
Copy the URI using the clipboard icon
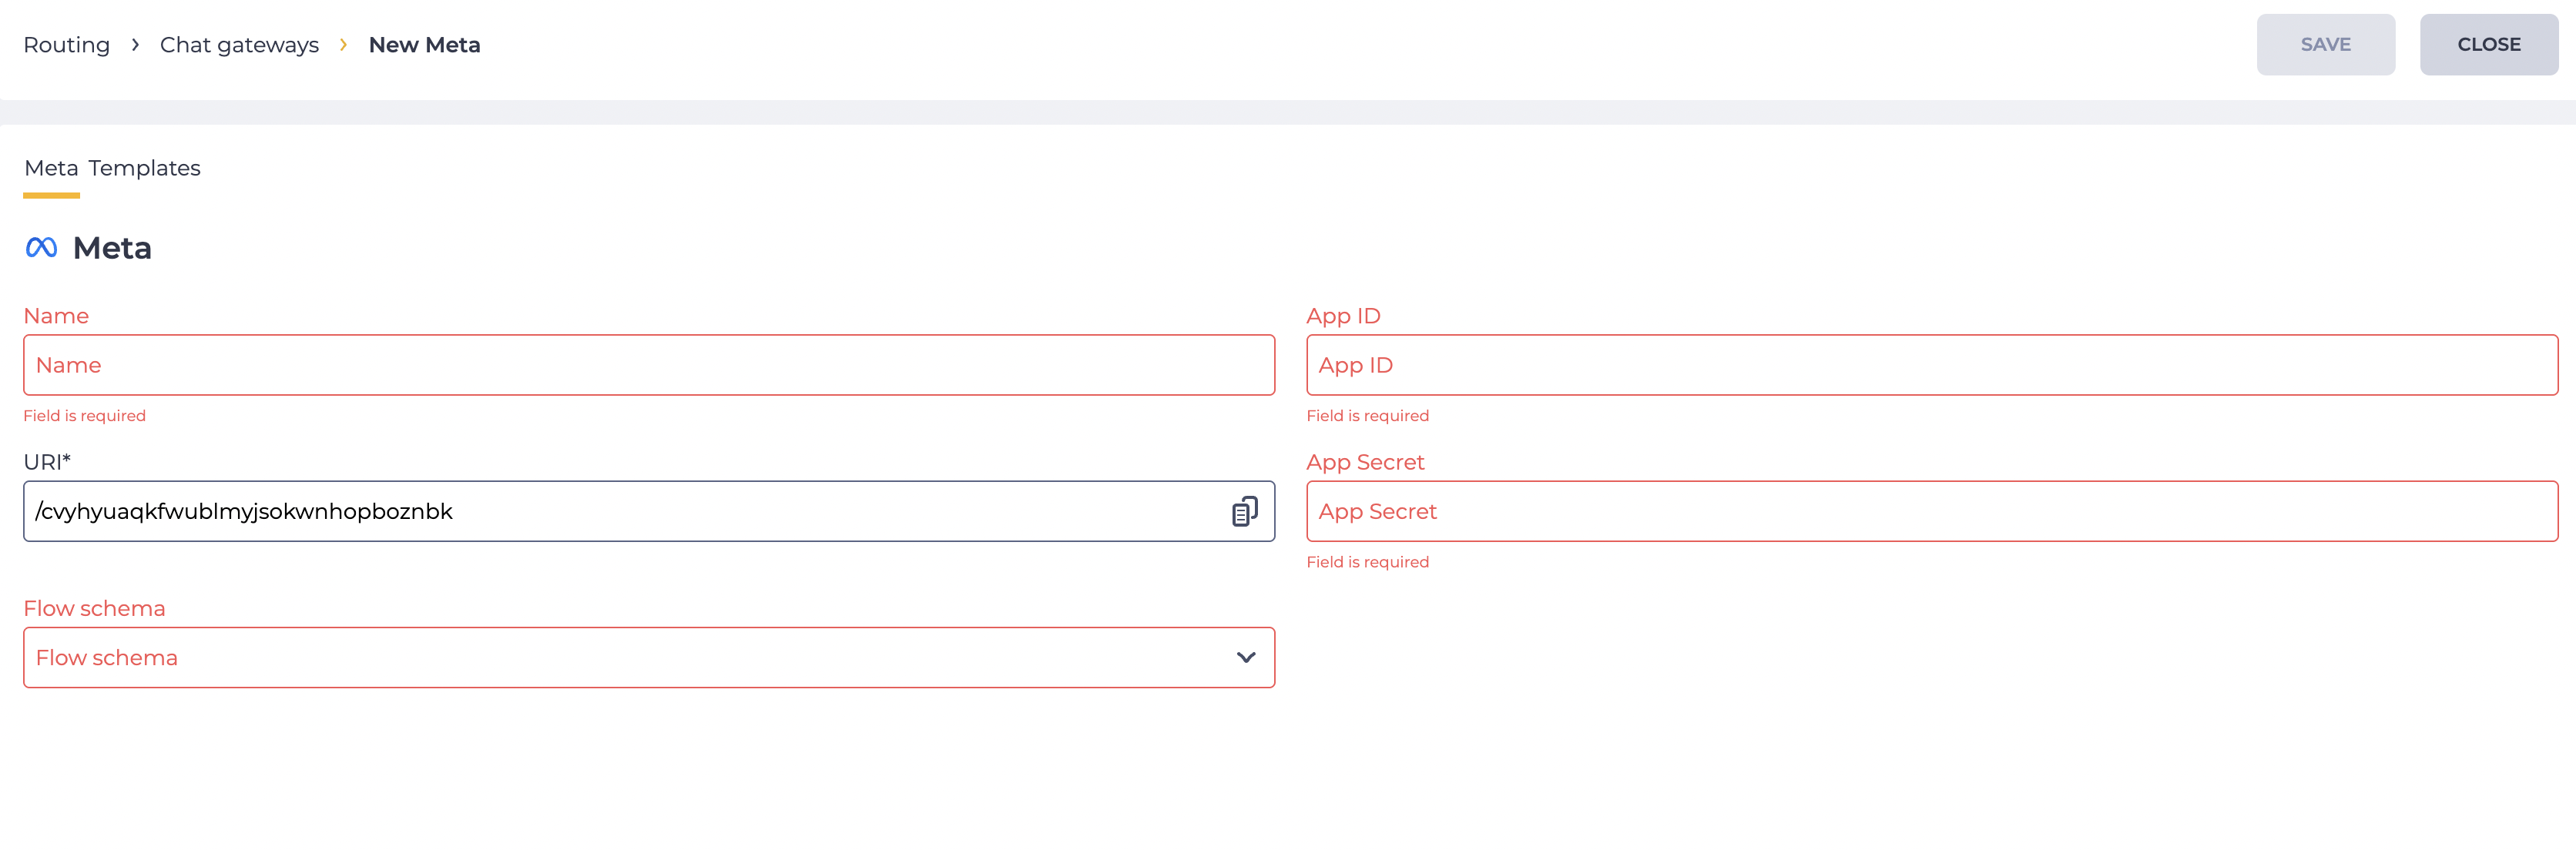[1244, 511]
